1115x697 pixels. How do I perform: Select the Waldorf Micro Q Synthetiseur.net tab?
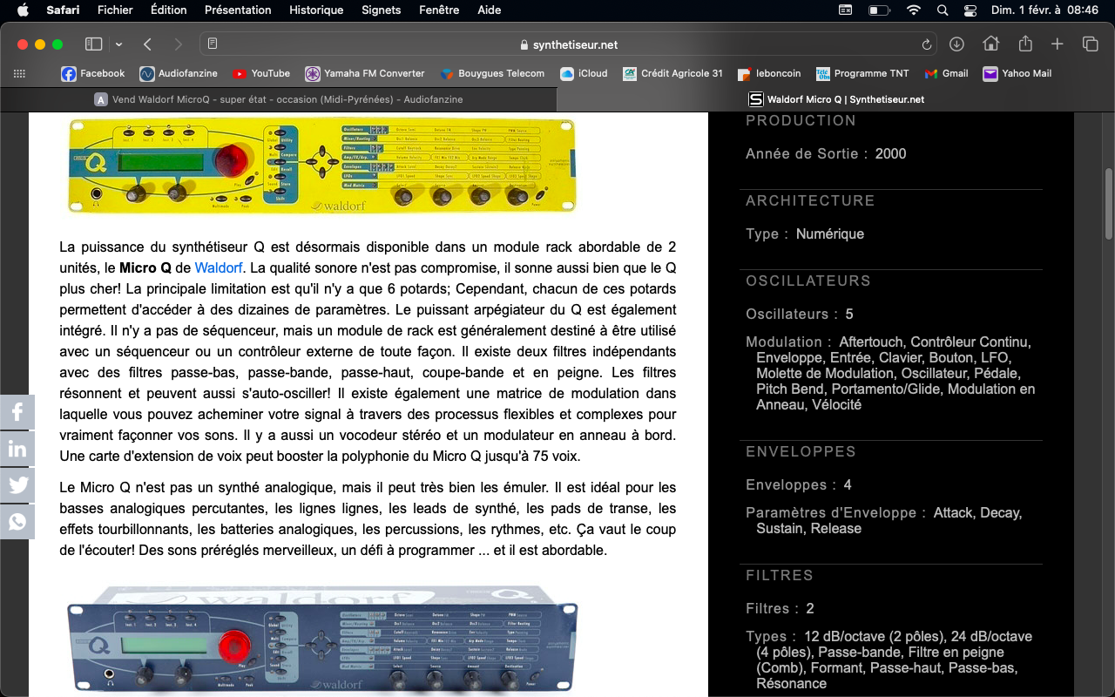pyautogui.click(x=836, y=99)
